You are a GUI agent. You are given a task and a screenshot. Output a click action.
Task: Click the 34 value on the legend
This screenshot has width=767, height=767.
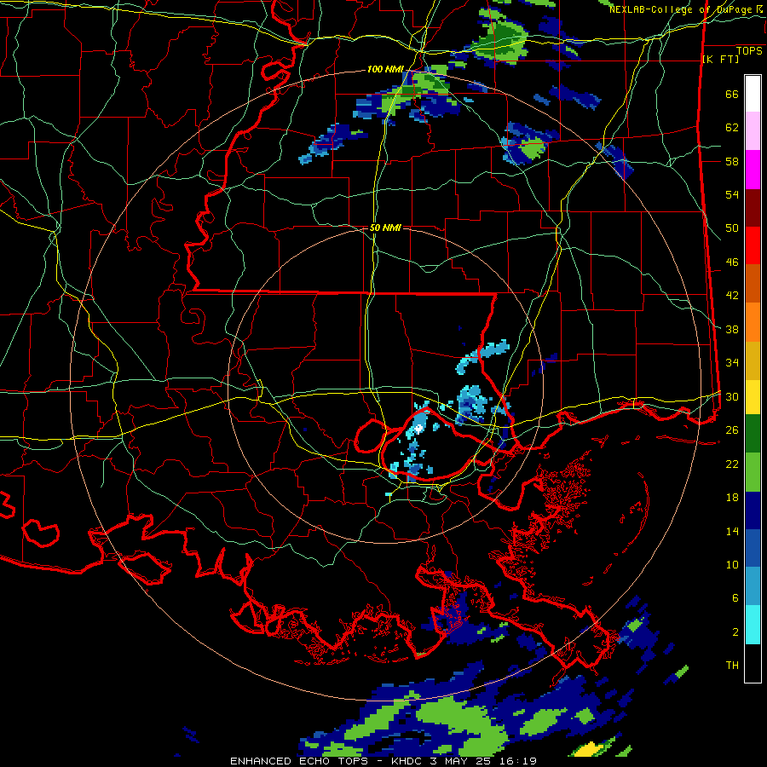click(732, 363)
